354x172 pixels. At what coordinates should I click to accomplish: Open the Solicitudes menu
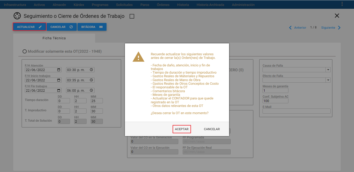[x=124, y=5]
